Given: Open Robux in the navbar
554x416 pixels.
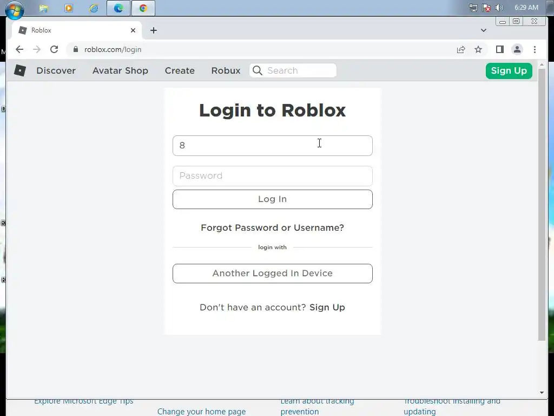Looking at the screenshot, I should [226, 70].
